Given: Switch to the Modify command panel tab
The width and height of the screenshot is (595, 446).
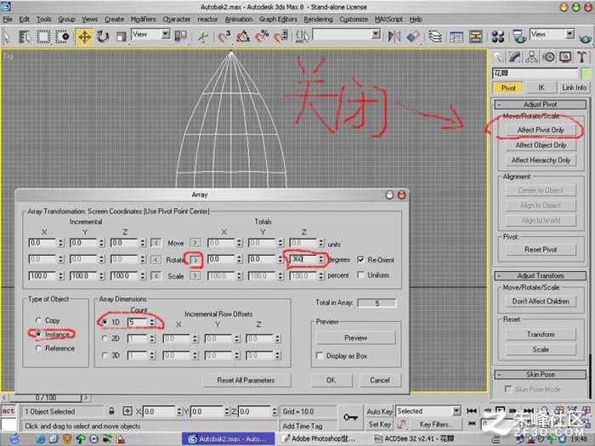Looking at the screenshot, I should (514, 57).
